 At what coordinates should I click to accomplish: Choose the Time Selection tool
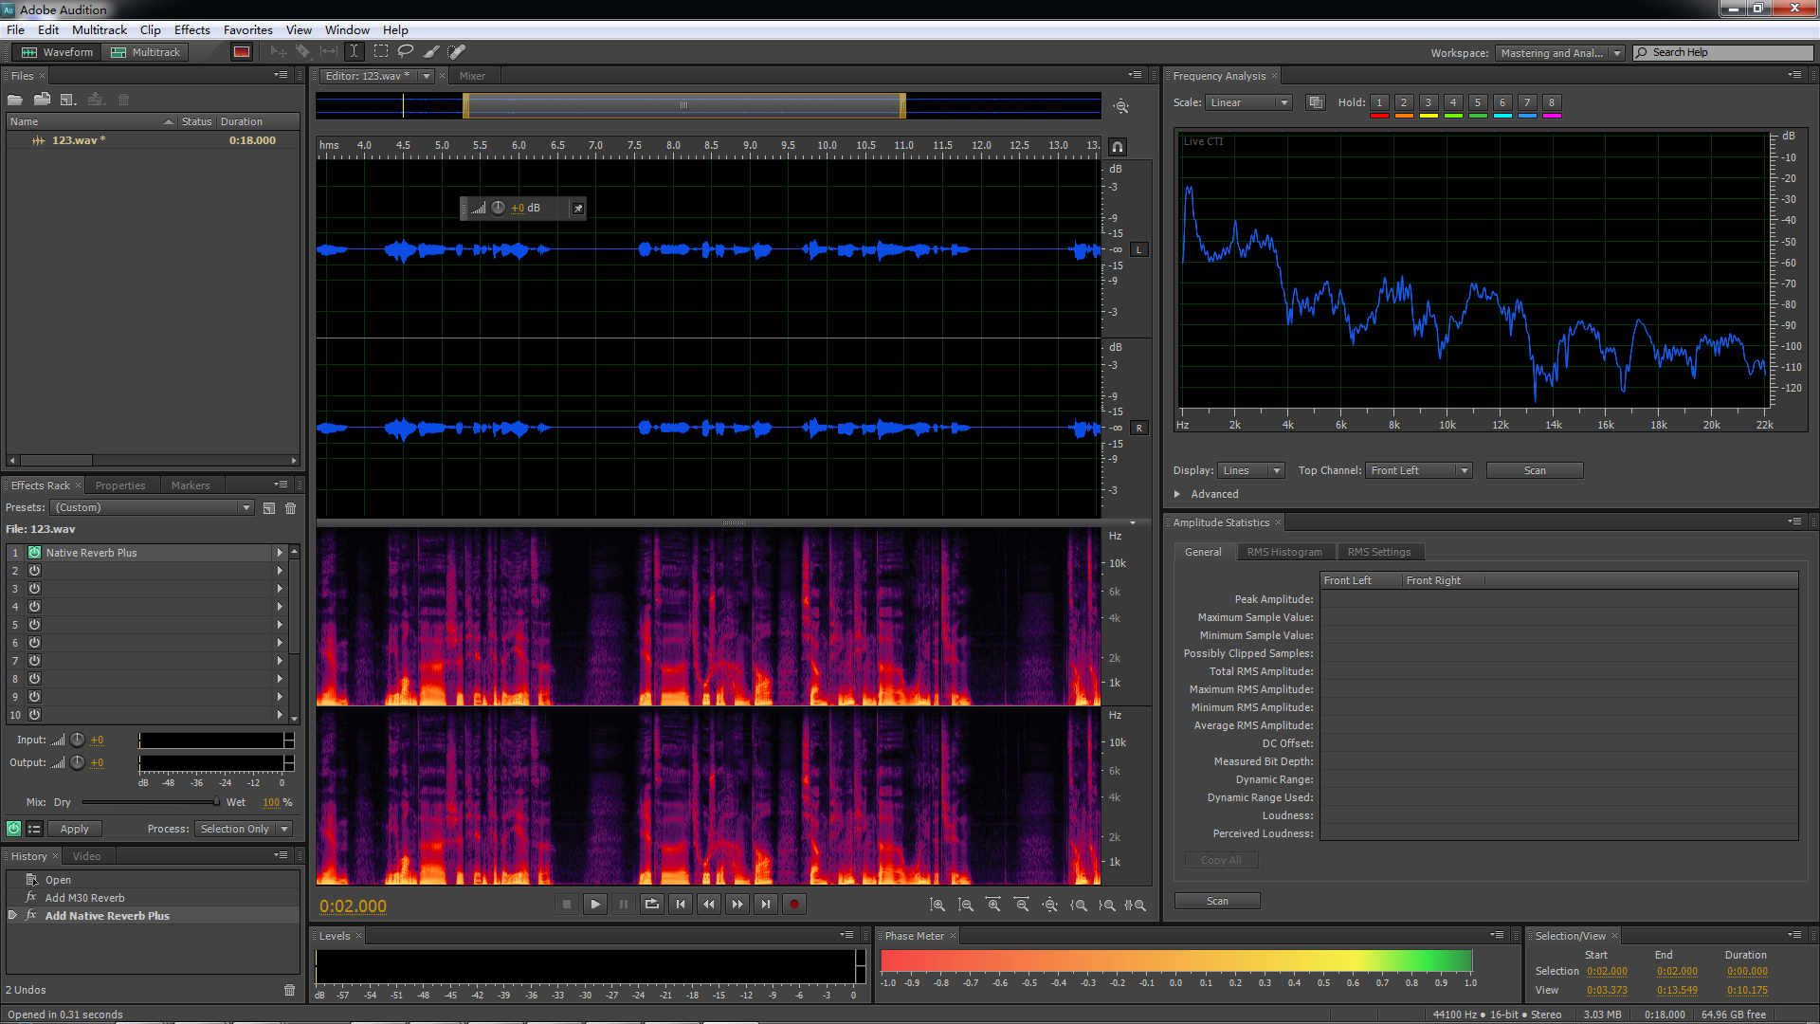pos(354,52)
